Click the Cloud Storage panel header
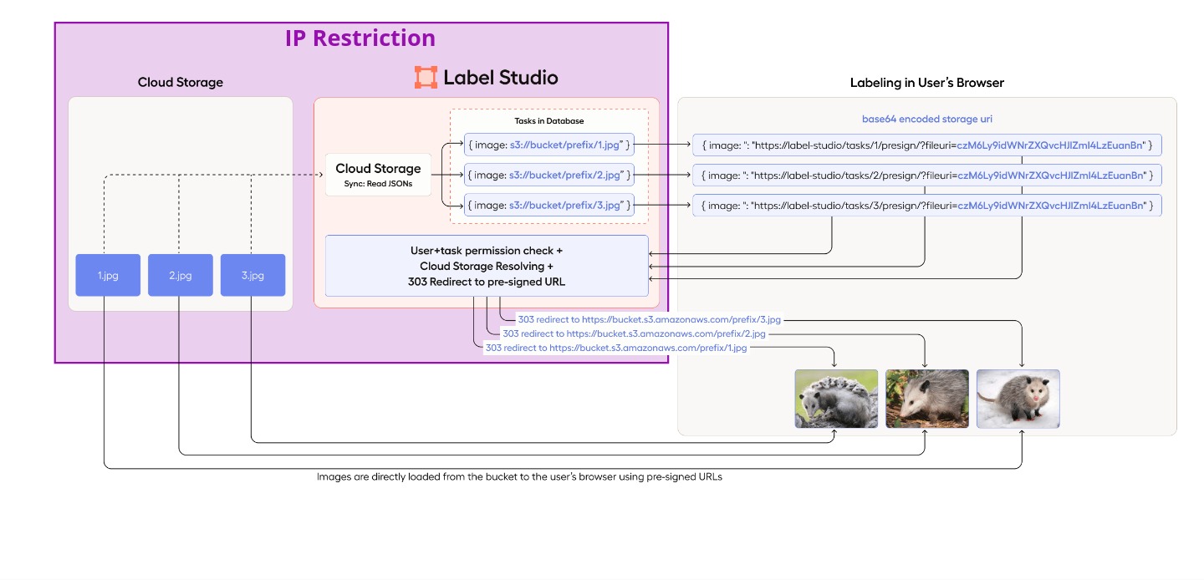1204x580 pixels. pos(181,82)
